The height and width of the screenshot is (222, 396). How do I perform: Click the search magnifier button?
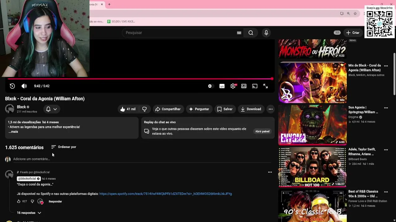[x=251, y=33]
